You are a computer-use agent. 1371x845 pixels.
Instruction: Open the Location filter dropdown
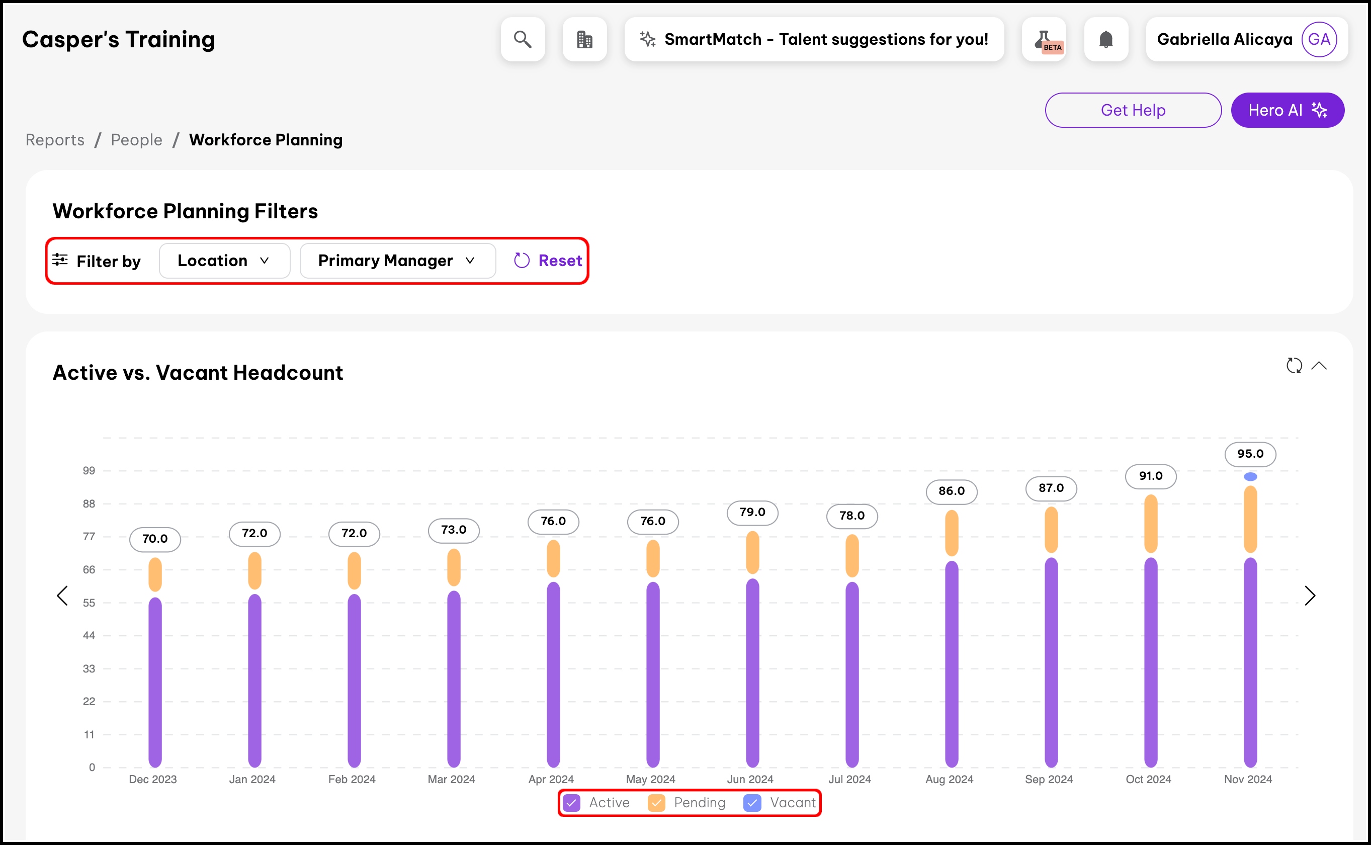224,261
